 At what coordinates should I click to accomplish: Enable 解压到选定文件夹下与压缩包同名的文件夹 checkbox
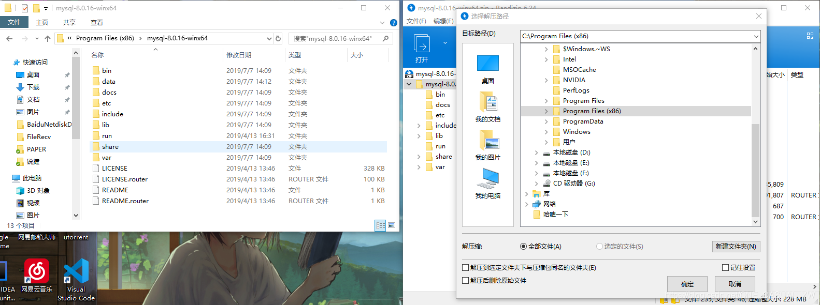(465, 268)
